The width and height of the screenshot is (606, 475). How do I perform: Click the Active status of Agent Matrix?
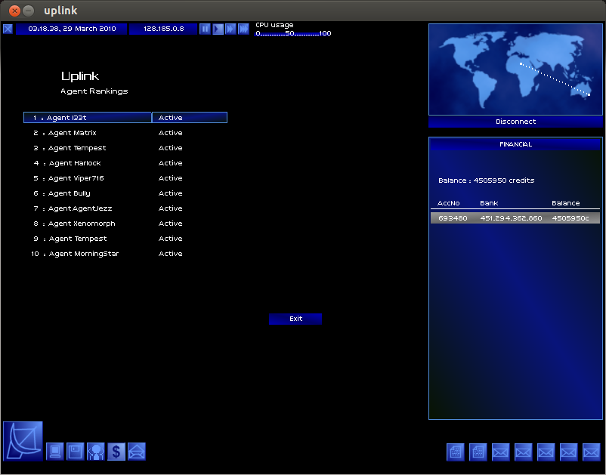click(x=171, y=133)
